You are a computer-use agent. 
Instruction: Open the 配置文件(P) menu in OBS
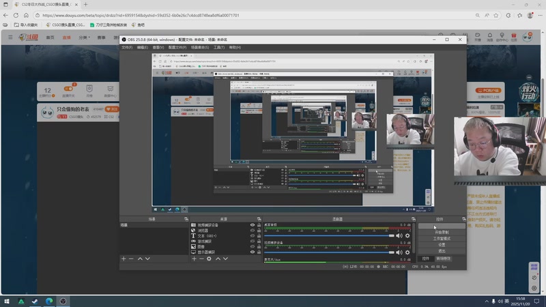177,47
